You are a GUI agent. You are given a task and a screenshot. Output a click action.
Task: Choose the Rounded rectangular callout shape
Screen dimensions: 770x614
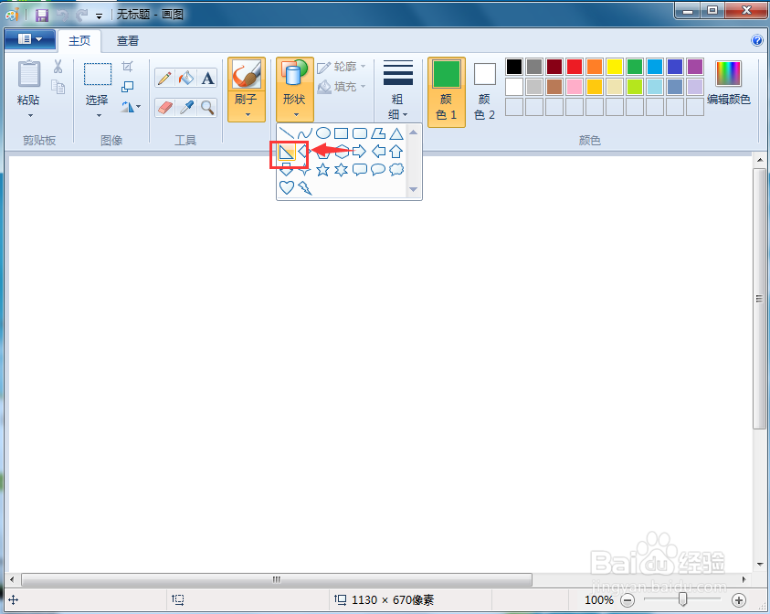pos(360,169)
